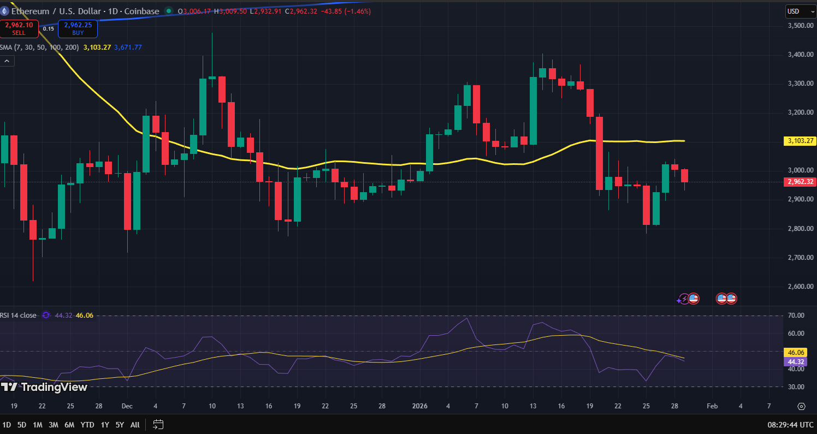Click the Ethereum logo icon
The image size is (817, 434).
tap(3, 11)
